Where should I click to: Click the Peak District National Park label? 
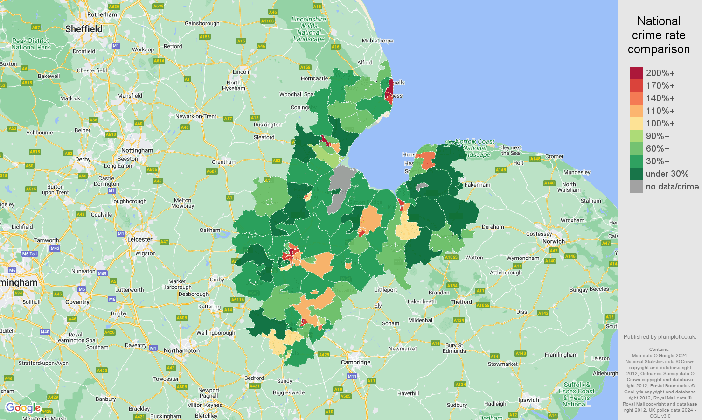31,44
